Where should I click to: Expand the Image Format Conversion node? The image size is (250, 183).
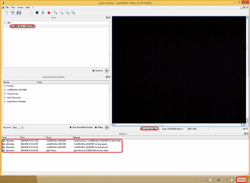[x=5, y=102]
